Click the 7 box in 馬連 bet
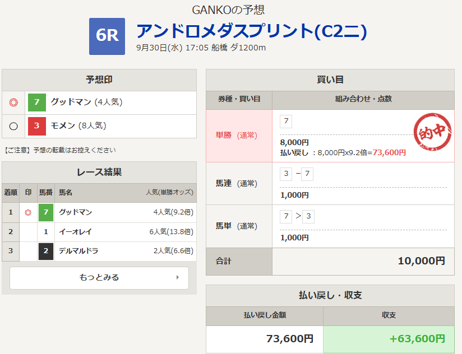462x354 pixels. point(307,174)
